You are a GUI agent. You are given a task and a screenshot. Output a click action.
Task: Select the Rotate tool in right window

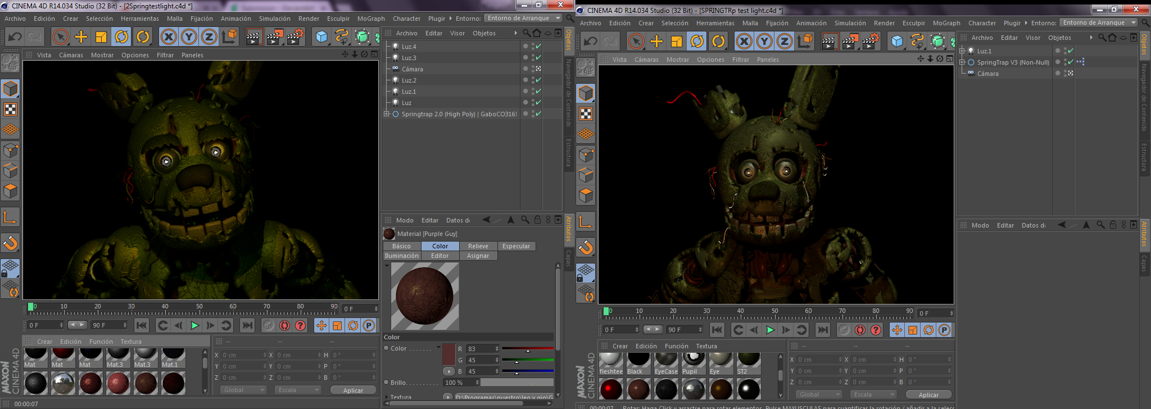697,42
